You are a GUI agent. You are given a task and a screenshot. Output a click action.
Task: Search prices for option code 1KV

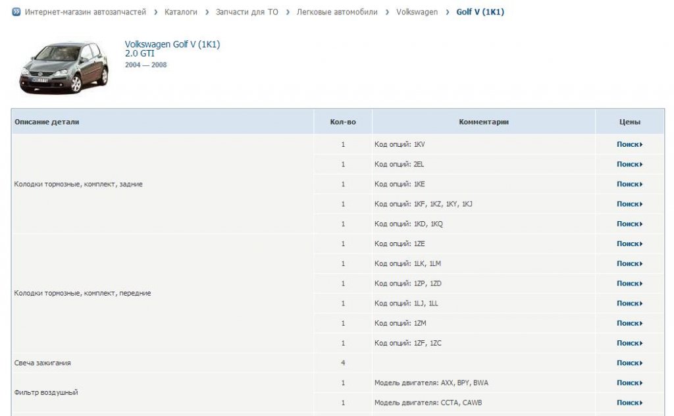[630, 144]
